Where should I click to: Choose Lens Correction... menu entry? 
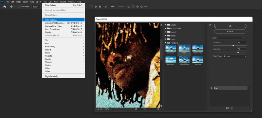[63, 29]
